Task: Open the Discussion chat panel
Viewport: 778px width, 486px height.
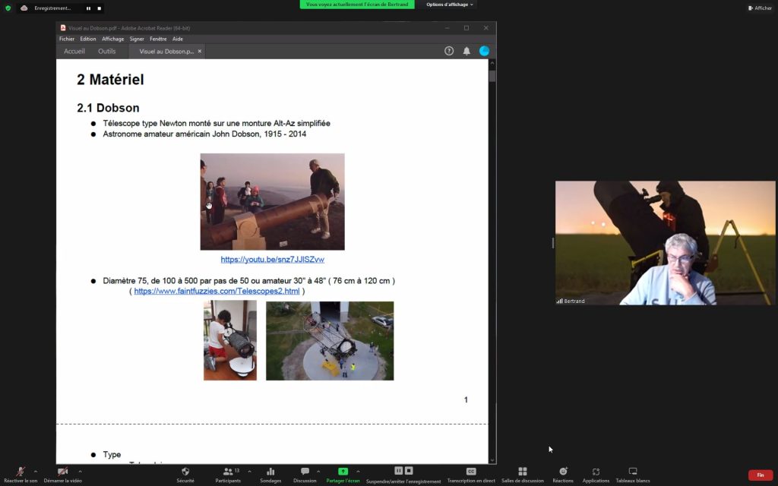Action: [x=305, y=475]
